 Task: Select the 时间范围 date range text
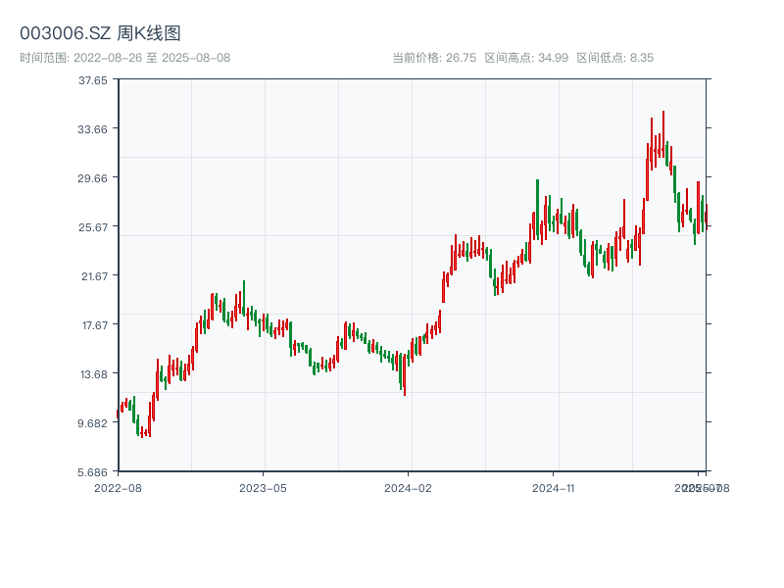click(x=124, y=58)
